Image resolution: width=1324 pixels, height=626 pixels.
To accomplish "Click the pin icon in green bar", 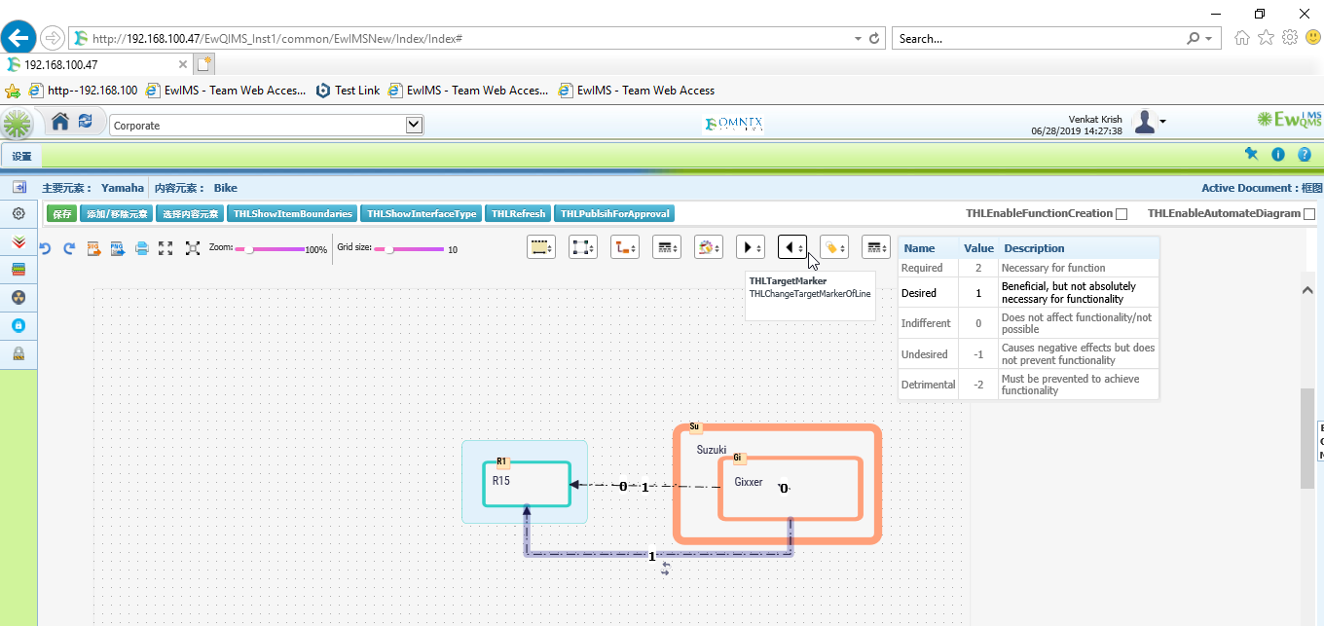I will (1252, 154).
